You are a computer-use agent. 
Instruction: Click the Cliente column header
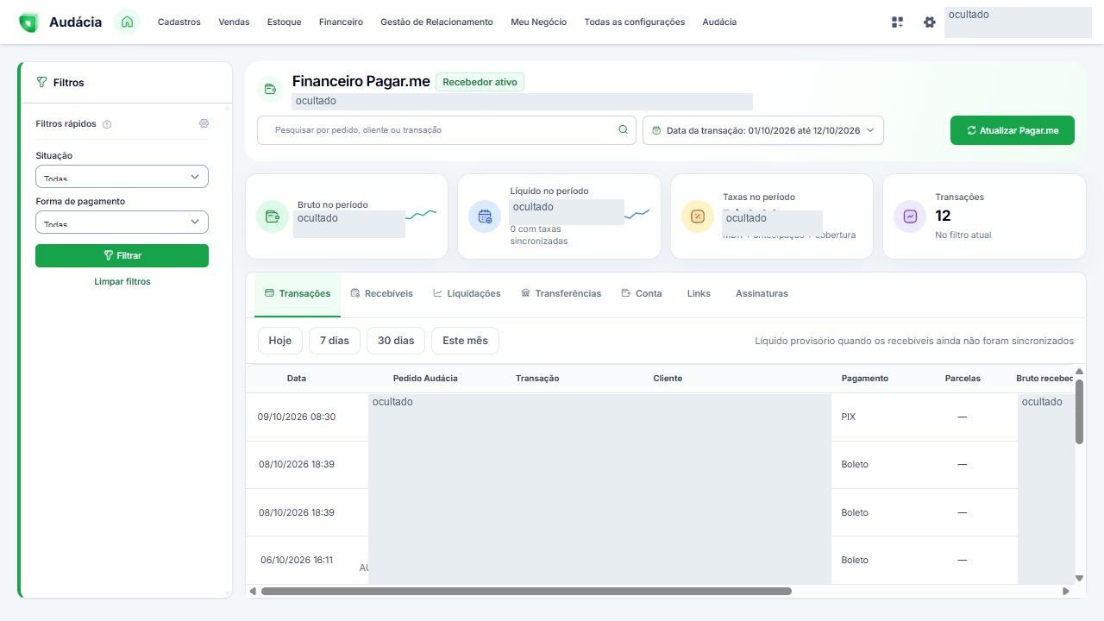point(668,379)
